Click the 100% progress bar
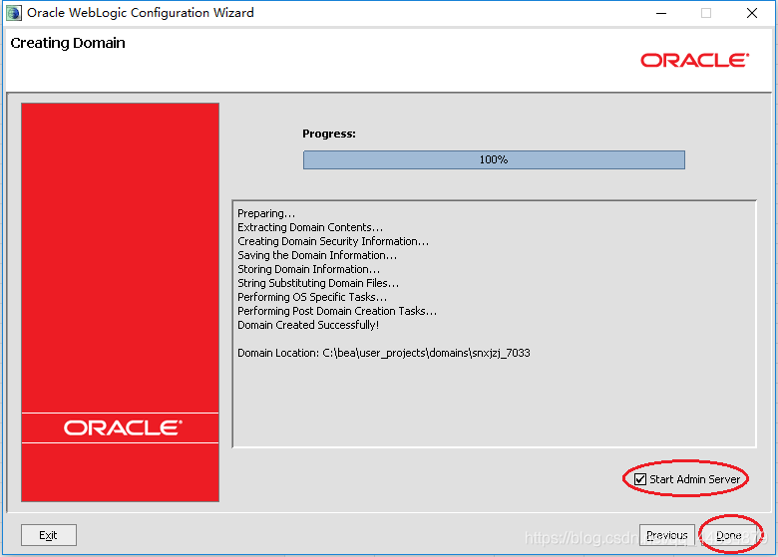The width and height of the screenshot is (778, 557). [494, 159]
